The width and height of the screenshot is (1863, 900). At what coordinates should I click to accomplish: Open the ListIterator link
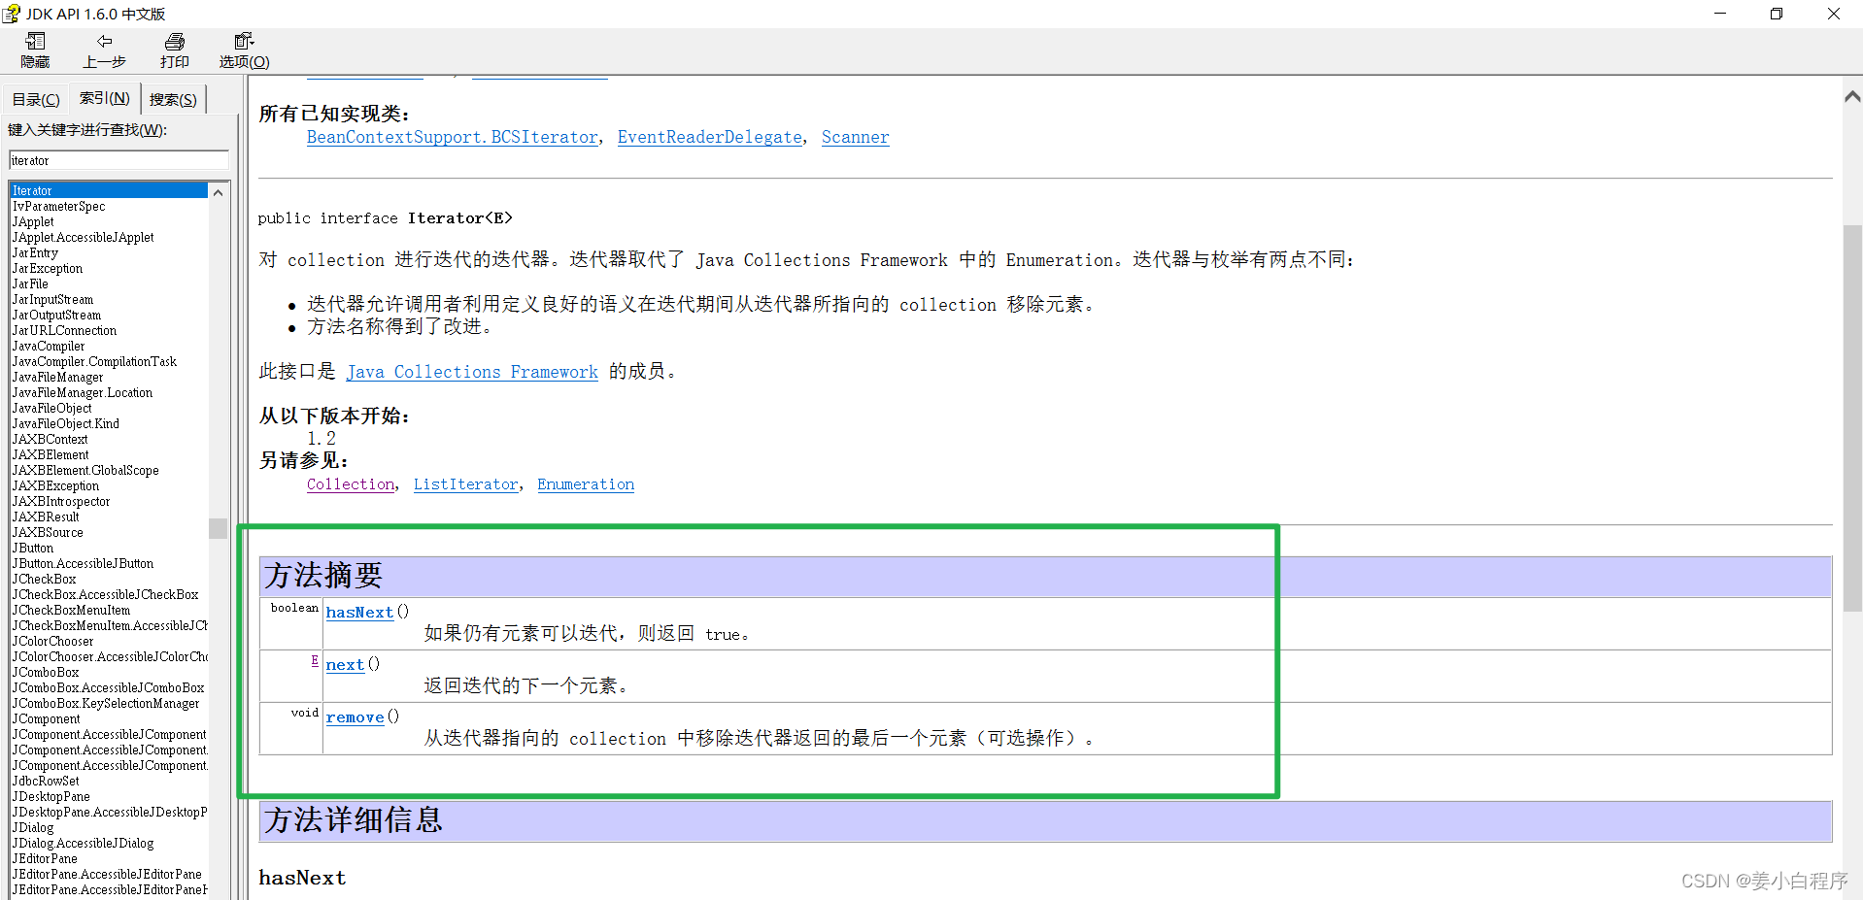click(465, 484)
